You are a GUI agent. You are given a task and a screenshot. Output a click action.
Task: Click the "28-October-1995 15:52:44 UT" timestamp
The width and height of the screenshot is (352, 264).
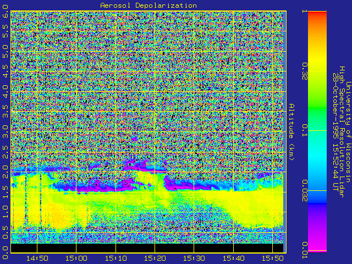[x=335, y=132]
